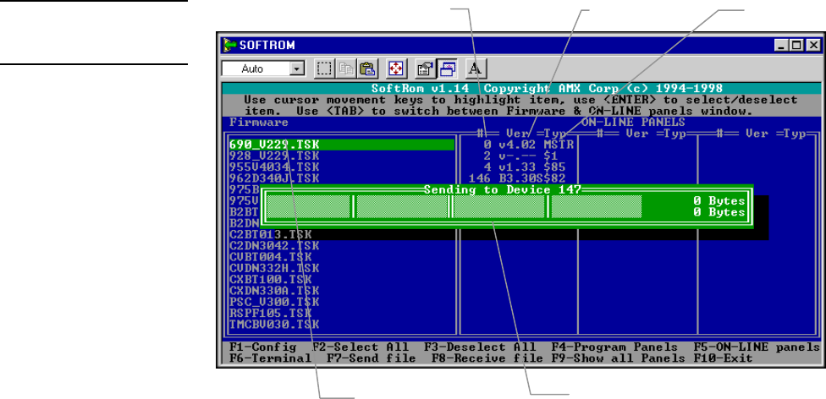Click the Firmware panel heading
The height and width of the screenshot is (399, 826).
tap(259, 122)
